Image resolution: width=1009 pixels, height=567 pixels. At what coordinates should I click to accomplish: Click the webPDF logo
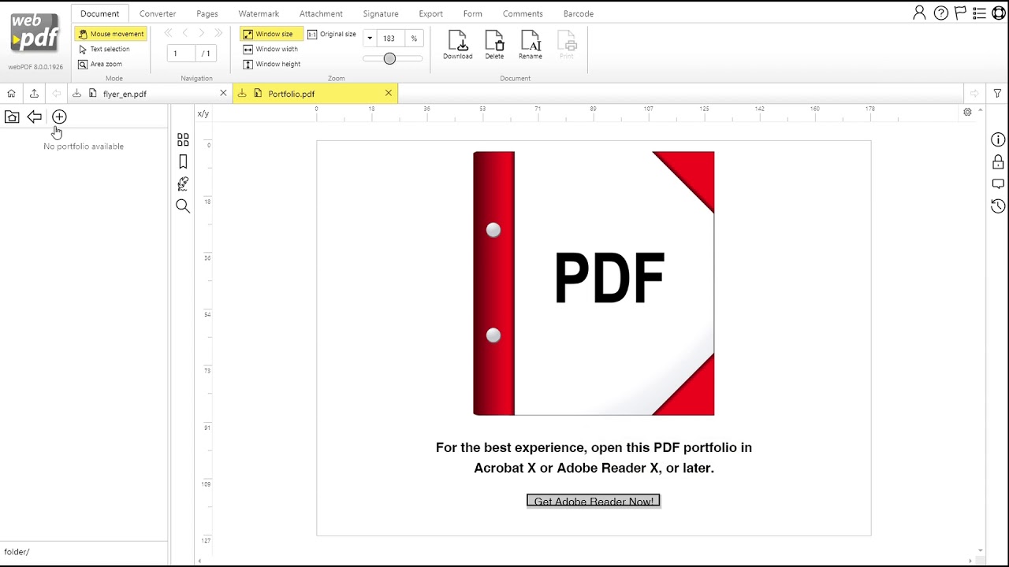(35, 31)
